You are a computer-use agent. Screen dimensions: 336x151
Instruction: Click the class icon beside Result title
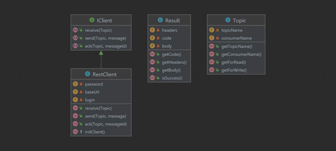(160, 20)
